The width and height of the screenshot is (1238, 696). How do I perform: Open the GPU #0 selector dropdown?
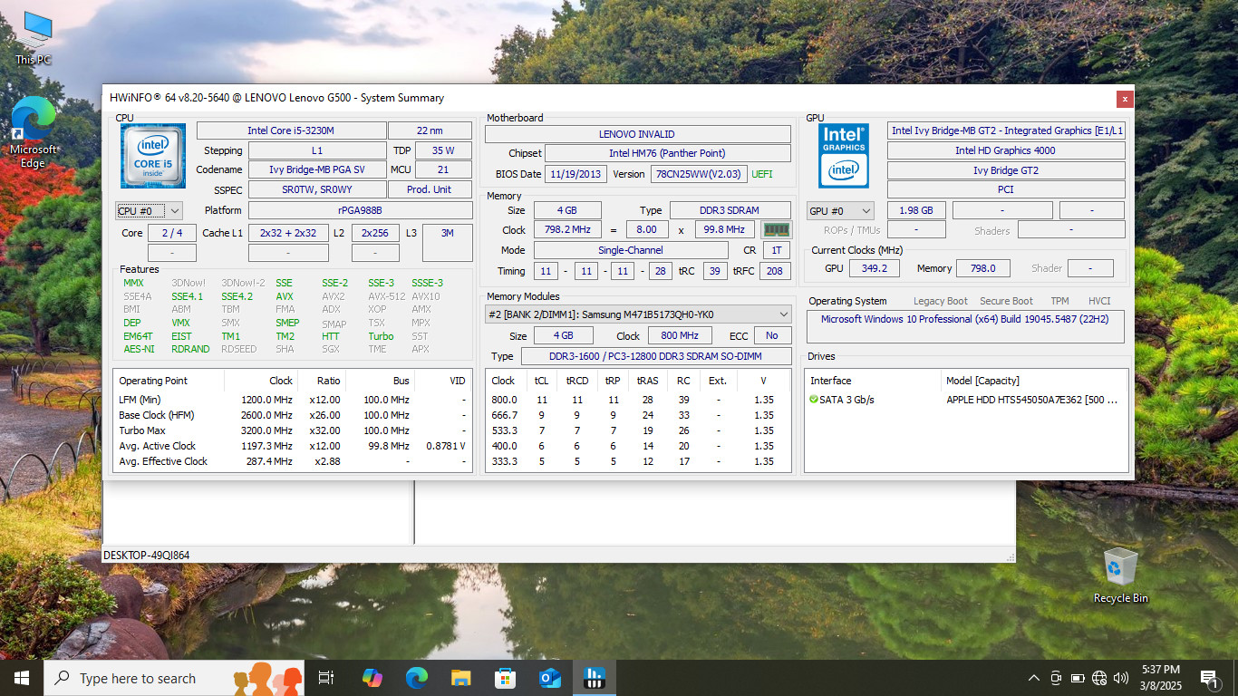tap(841, 210)
